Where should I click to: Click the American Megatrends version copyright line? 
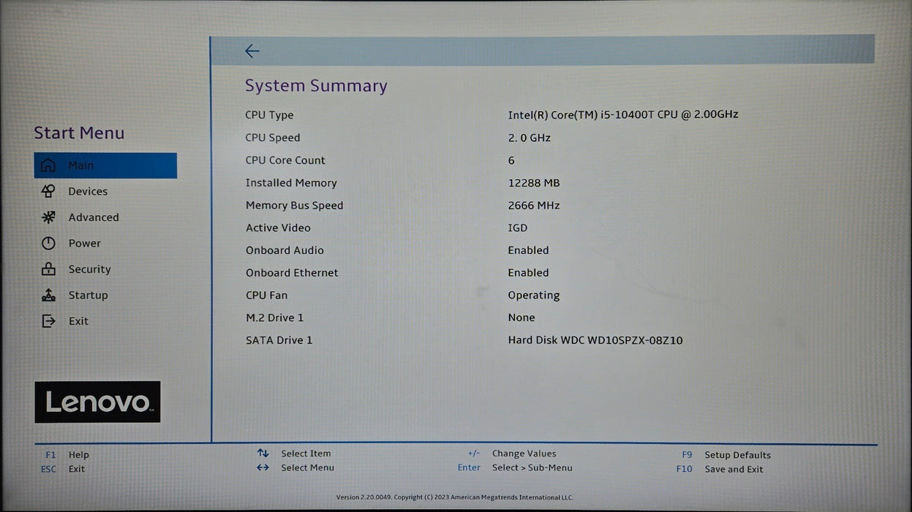click(455, 497)
